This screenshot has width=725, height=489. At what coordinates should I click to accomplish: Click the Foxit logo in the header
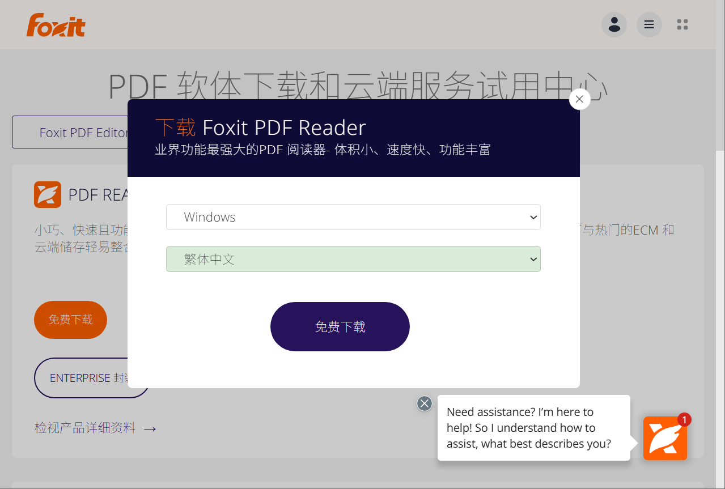56,25
